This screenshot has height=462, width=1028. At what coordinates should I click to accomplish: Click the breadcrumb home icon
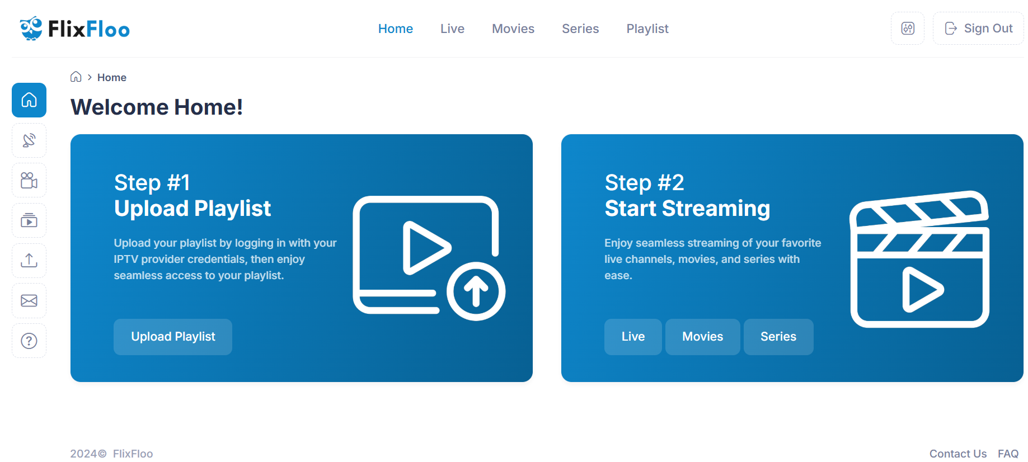(x=76, y=77)
